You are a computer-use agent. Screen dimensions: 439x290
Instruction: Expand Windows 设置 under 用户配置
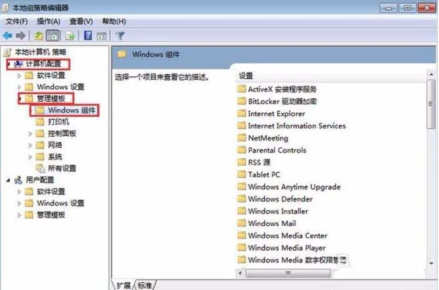(x=19, y=203)
